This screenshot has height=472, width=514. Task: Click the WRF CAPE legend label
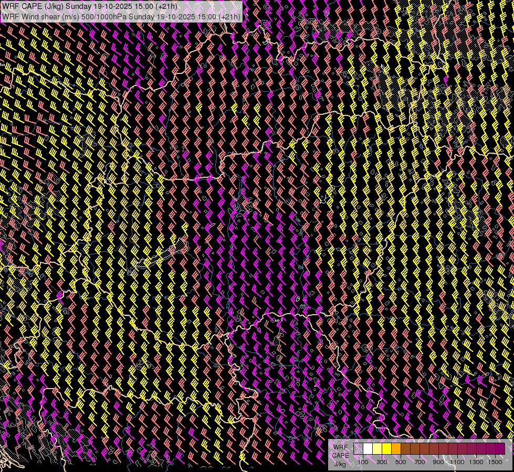(x=340, y=451)
